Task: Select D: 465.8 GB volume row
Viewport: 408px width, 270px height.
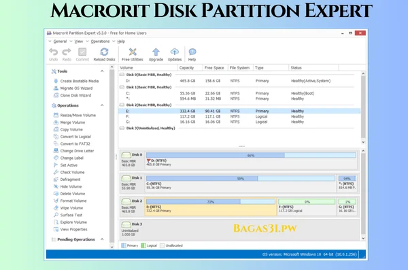Action: click(x=239, y=81)
